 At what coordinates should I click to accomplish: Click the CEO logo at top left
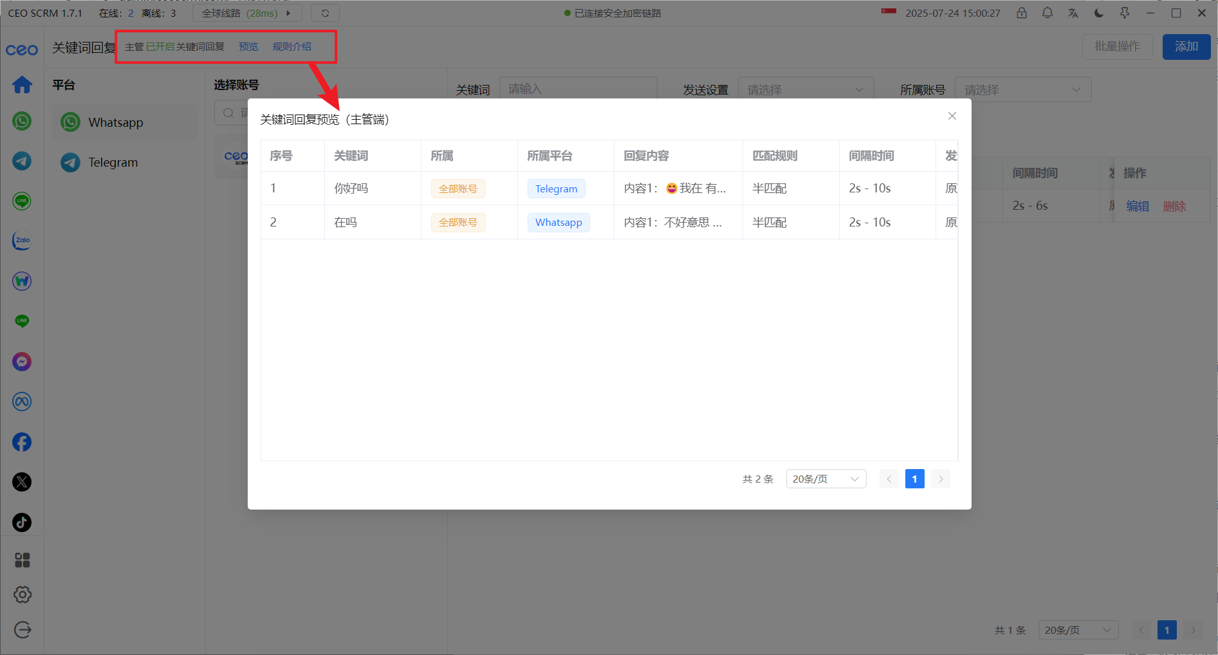(22, 50)
